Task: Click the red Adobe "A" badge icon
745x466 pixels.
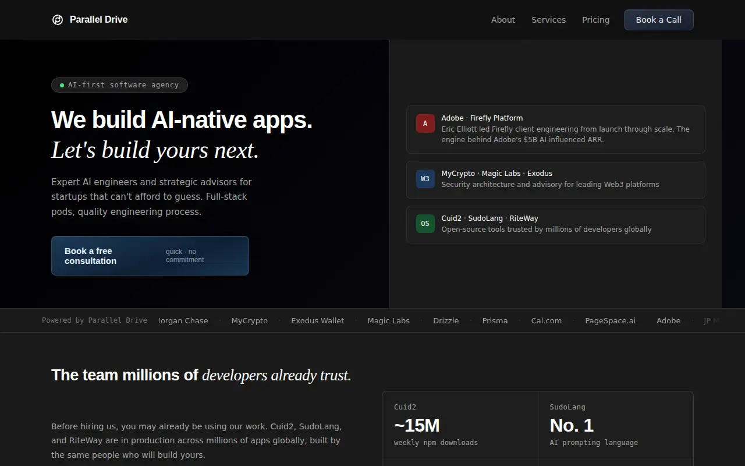Action: point(425,123)
